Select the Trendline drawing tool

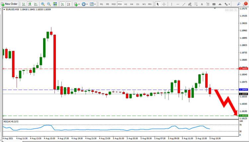[184, 4]
